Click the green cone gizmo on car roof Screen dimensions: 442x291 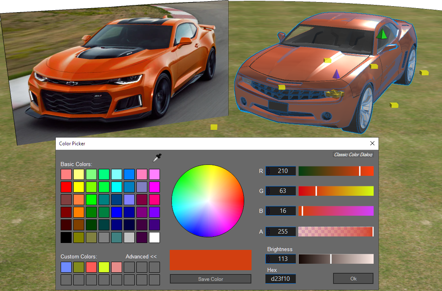(382, 34)
